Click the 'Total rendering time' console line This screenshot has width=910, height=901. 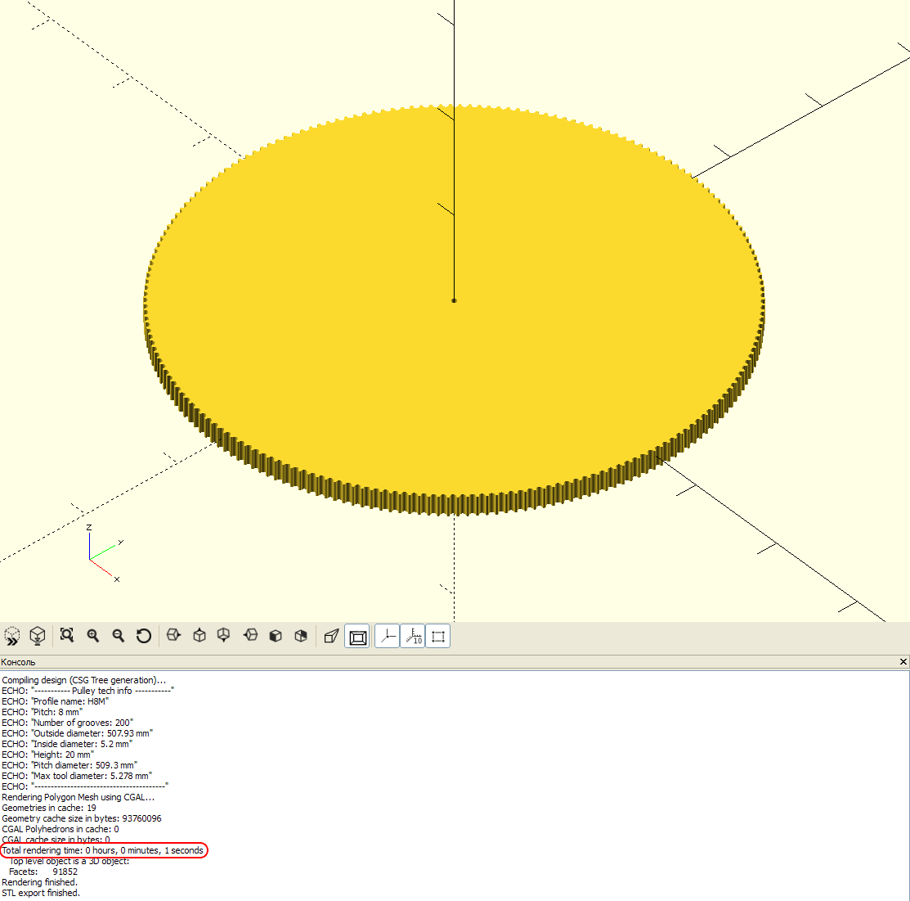(103, 850)
